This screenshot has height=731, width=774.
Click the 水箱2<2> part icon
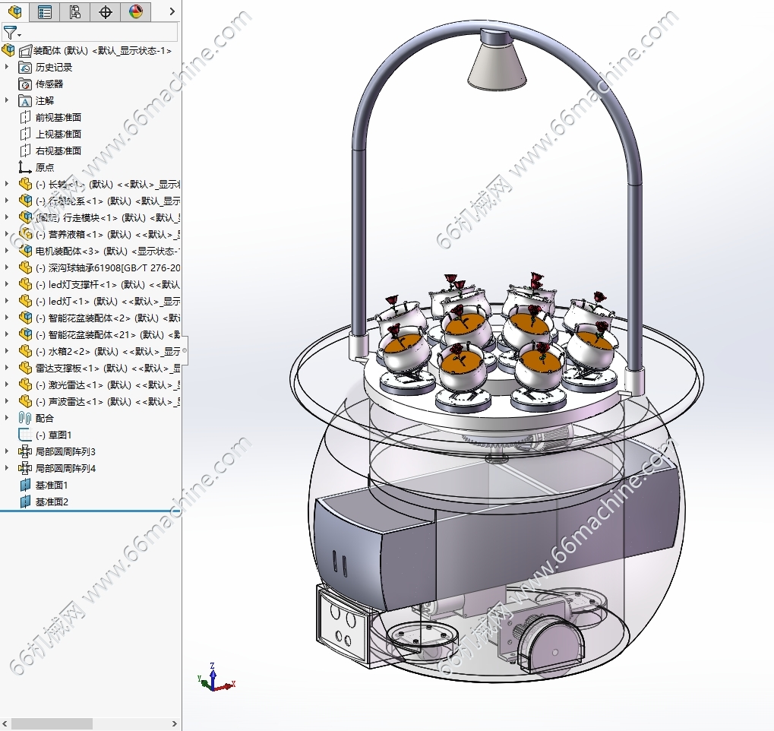coord(25,351)
